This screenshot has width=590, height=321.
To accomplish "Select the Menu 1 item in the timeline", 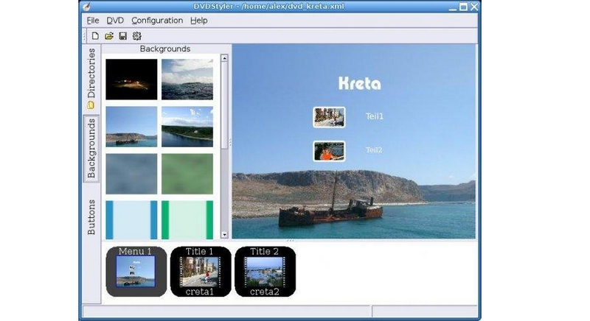I will 136,272.
